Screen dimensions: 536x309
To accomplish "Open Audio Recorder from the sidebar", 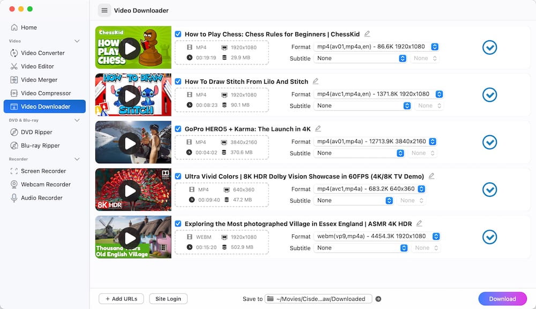I will click(x=44, y=198).
